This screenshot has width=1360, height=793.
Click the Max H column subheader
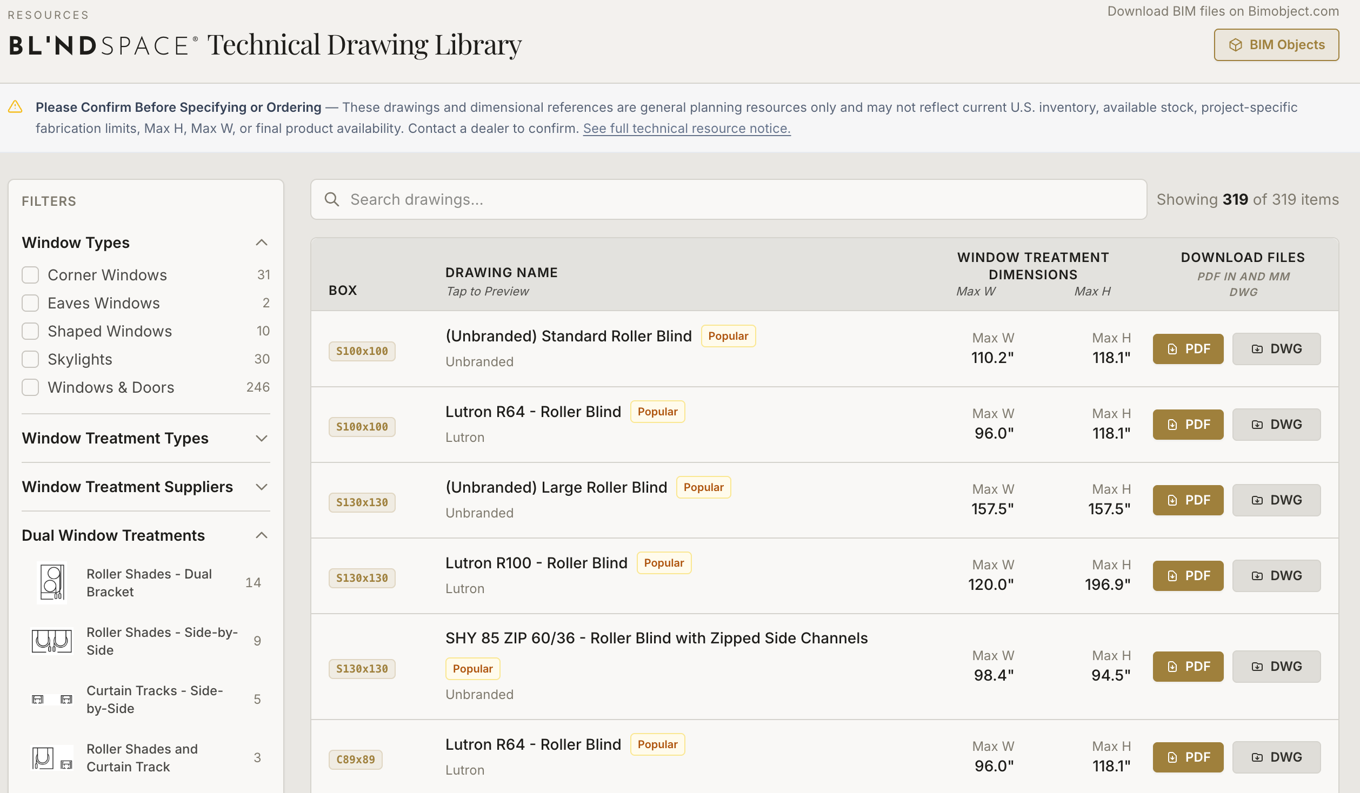pyautogui.click(x=1092, y=291)
